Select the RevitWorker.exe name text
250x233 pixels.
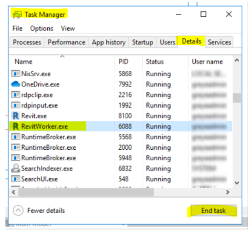pyautogui.click(x=44, y=126)
